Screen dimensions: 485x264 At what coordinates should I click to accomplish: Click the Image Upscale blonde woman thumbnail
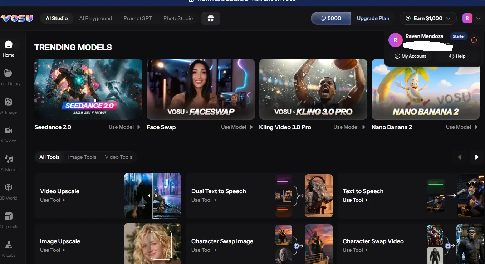153,243
